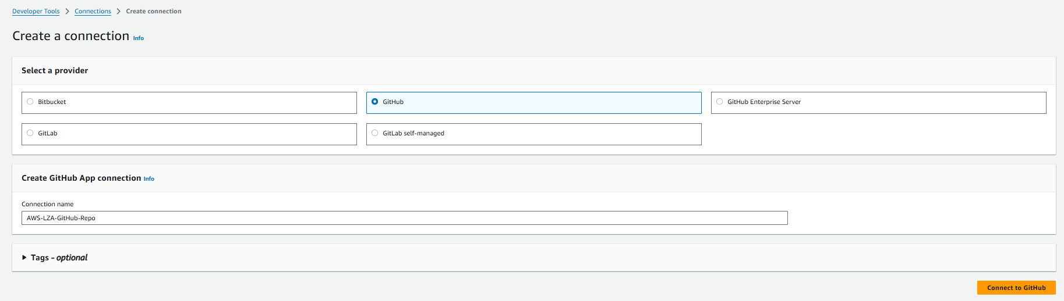Viewport: 1064px width, 301px height.
Task: Click the GitLab provider tile label
Action: [x=48, y=133]
